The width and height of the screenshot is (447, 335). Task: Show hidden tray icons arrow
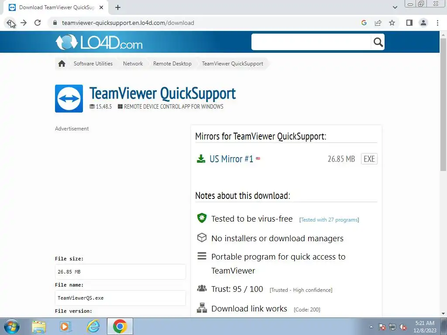(371, 327)
